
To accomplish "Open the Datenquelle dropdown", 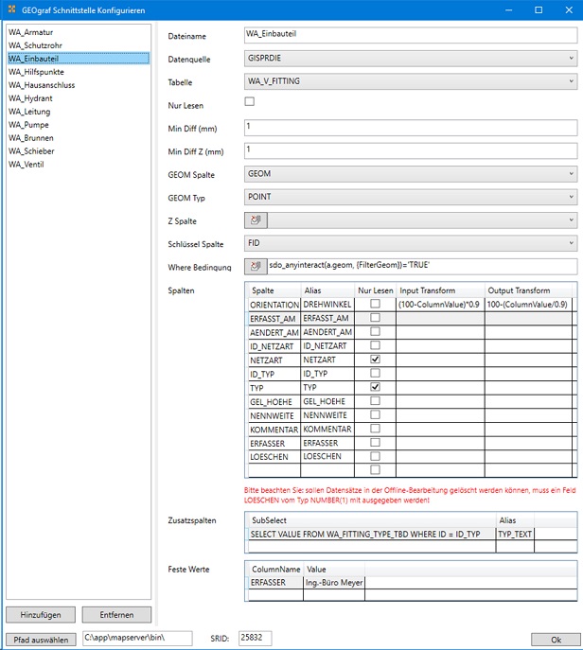I will click(x=410, y=59).
